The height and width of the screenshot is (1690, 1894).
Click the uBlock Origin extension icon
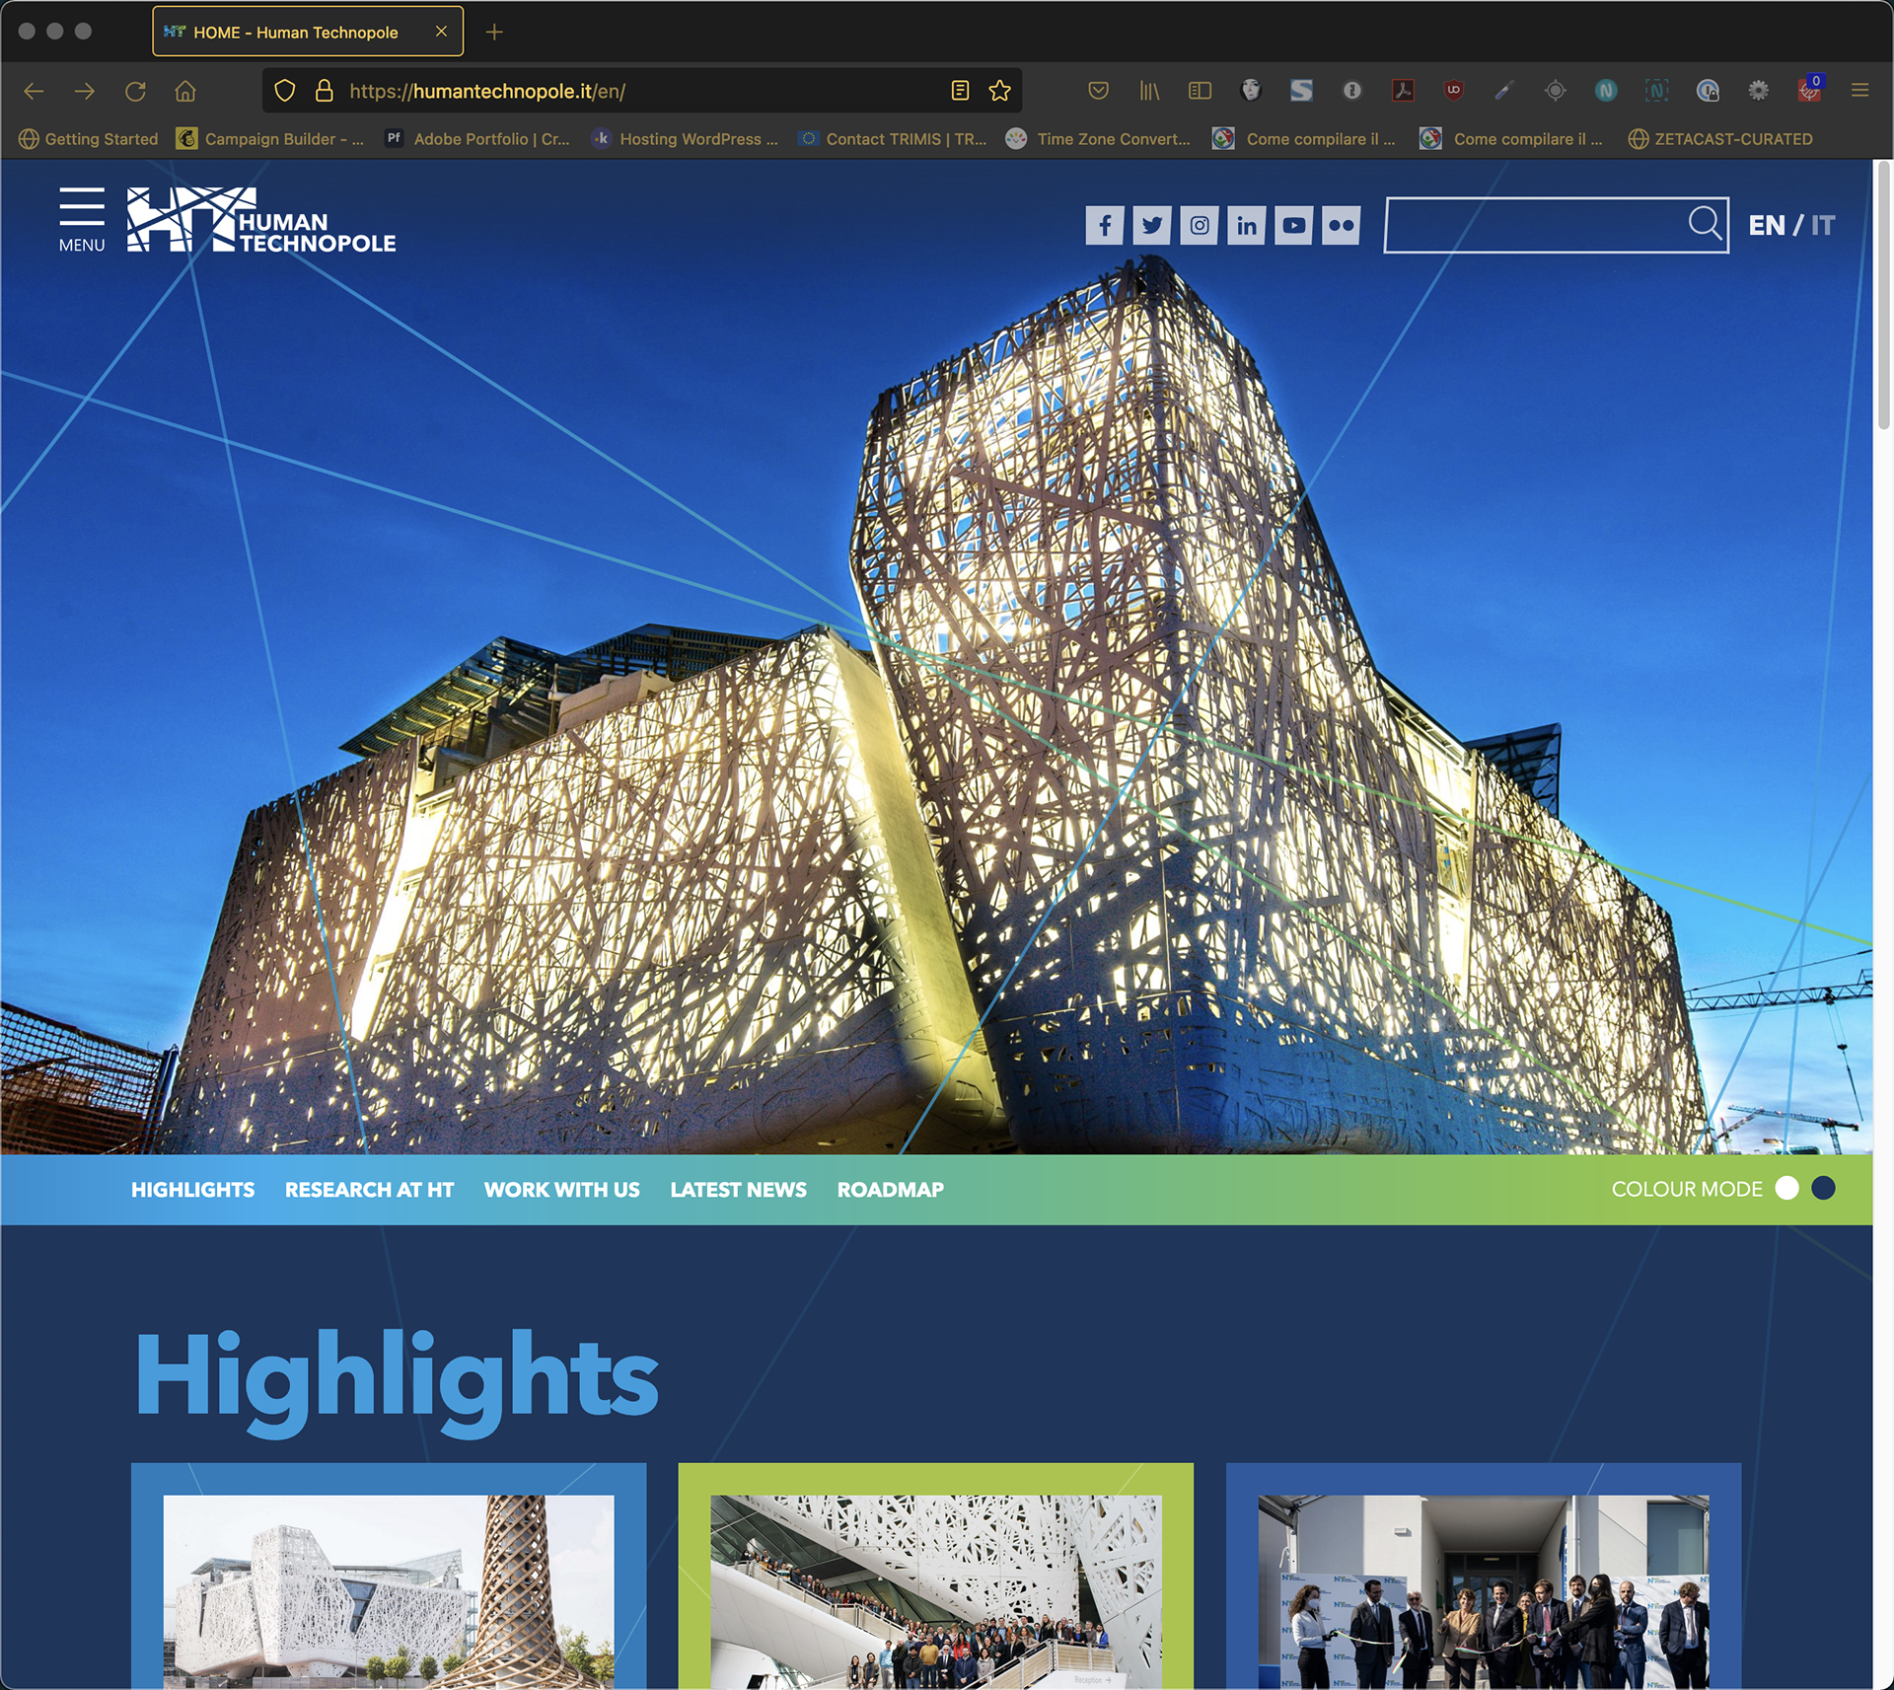pos(1453,91)
